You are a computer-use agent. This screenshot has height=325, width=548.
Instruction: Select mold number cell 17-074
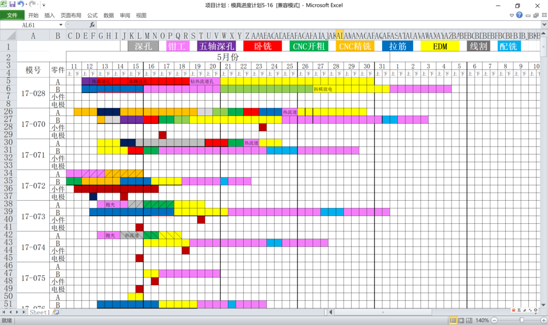tap(33, 247)
